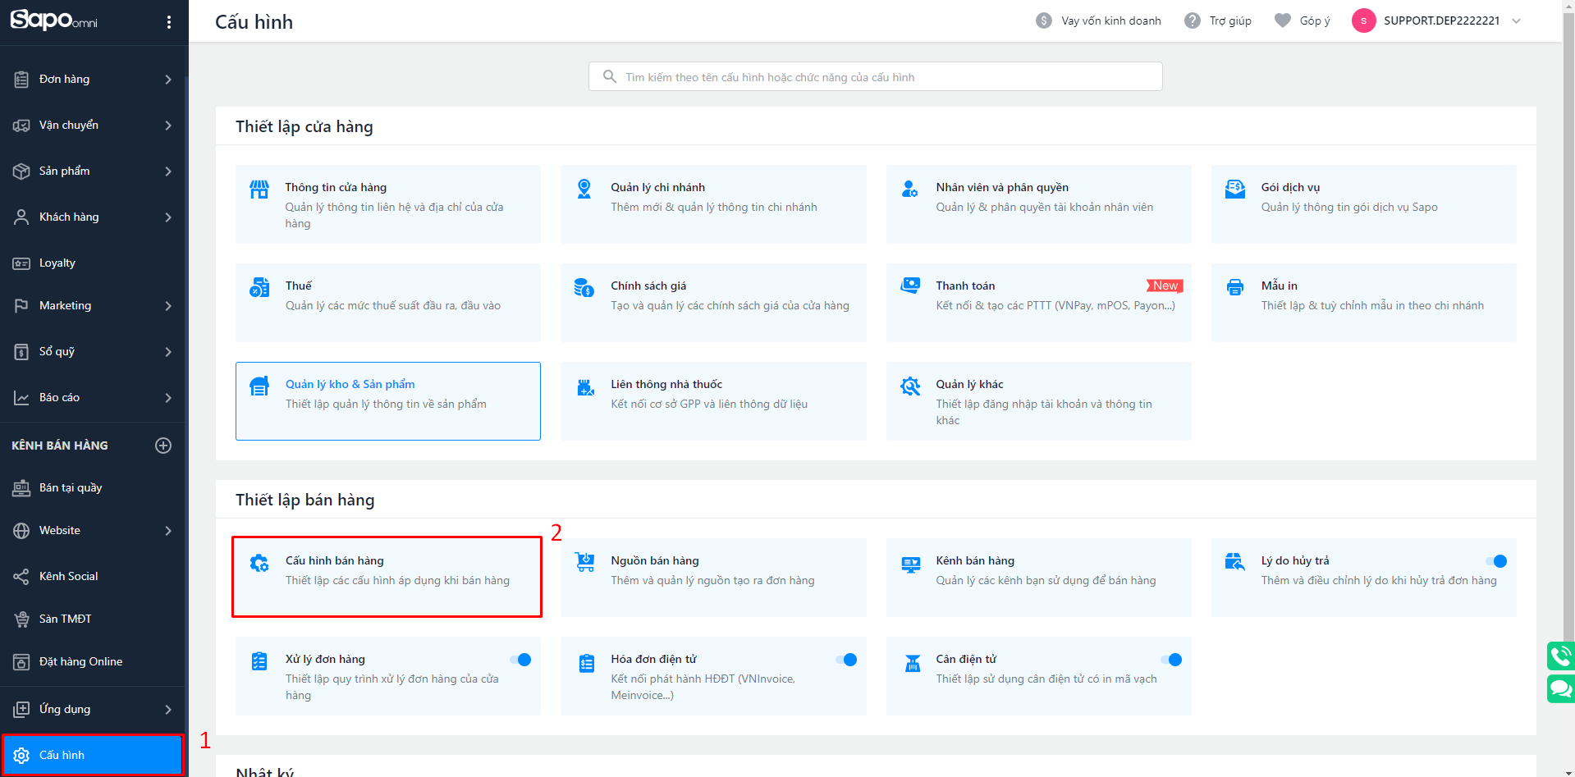The width and height of the screenshot is (1575, 777).
Task: Click the Thanh toán payment icon
Action: click(x=910, y=286)
